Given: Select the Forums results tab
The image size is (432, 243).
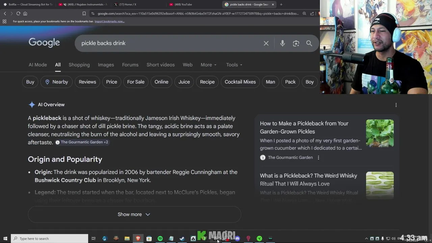Looking at the screenshot, I should pos(130,65).
